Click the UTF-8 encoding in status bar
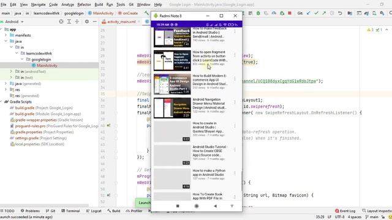 [339, 217]
